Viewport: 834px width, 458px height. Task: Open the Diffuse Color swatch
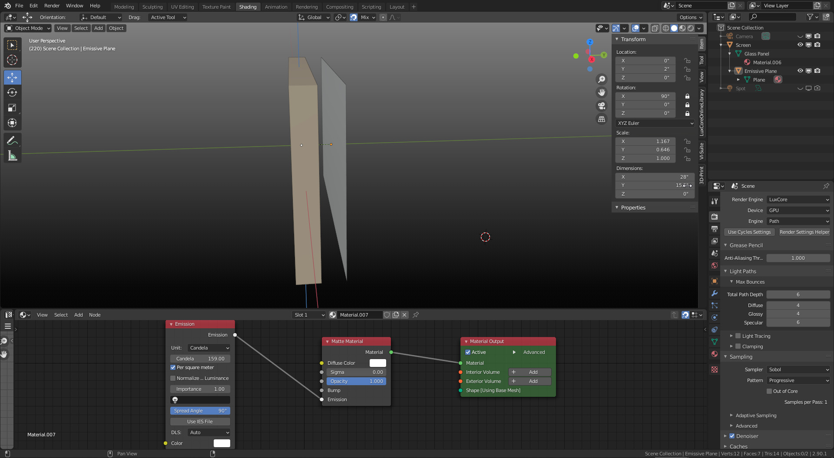tap(377, 363)
